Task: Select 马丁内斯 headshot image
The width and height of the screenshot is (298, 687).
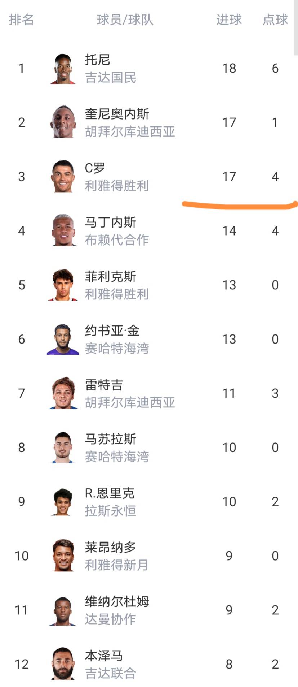Action: 63,231
